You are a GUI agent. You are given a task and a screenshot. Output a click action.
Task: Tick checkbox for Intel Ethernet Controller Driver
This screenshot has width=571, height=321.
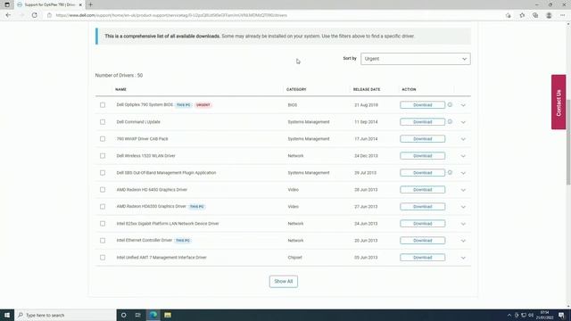[x=103, y=241]
